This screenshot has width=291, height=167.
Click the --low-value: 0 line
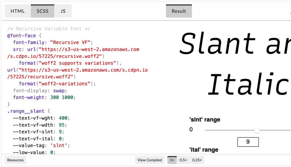(34, 152)
